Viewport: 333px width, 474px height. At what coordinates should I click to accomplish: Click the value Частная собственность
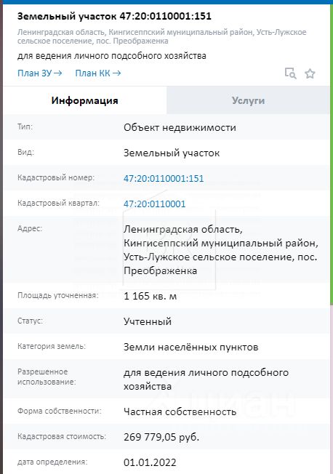[180, 411]
